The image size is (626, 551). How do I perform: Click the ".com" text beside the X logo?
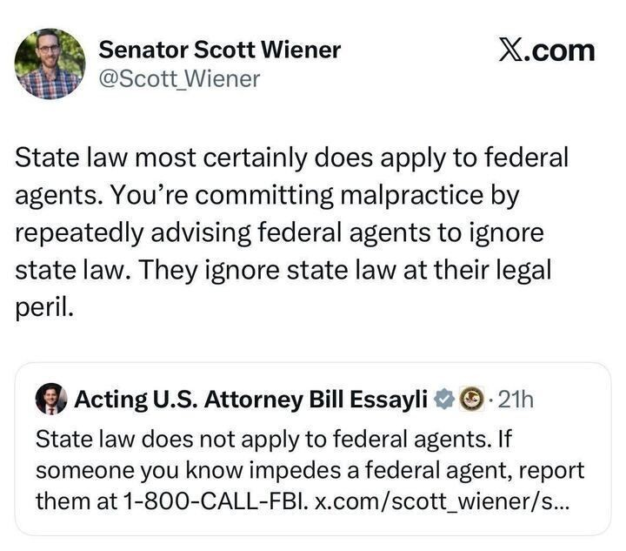pyautogui.click(x=563, y=50)
